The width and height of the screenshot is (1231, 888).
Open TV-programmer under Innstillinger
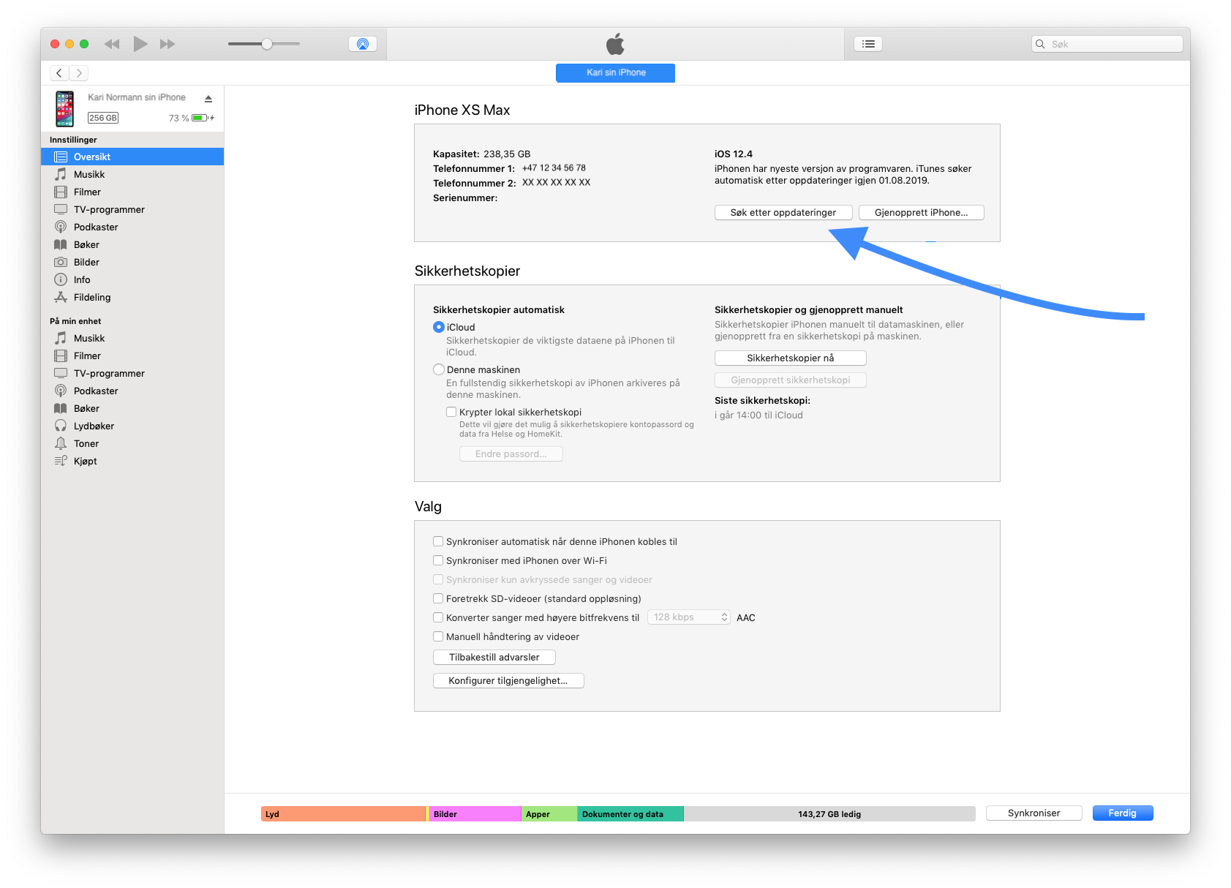(132, 209)
